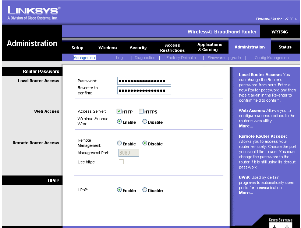Click the Re-enter to confirm password field
Screen dimensions: 301x228
[x=144, y=90]
